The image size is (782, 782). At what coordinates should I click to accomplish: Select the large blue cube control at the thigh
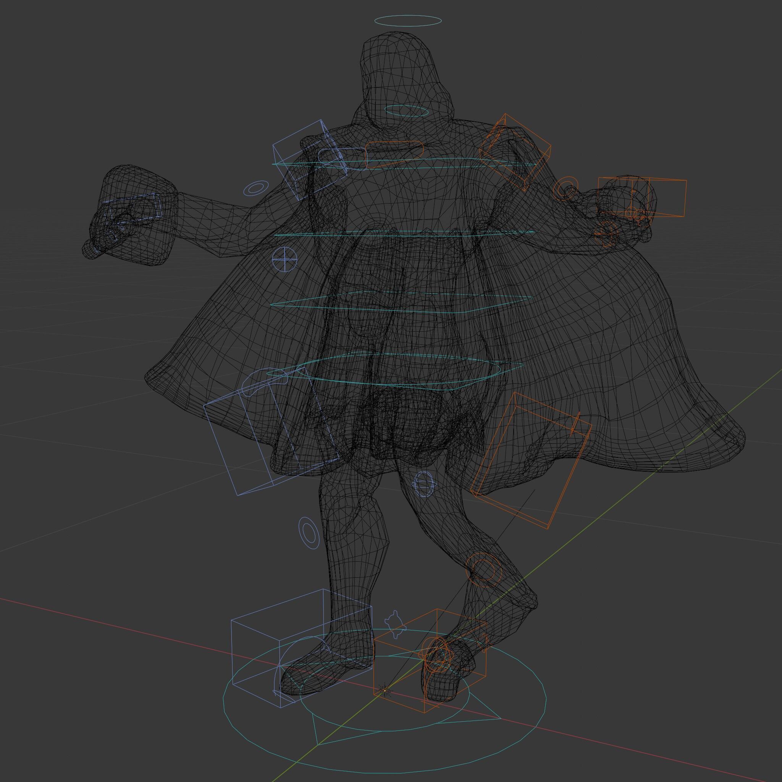[272, 432]
